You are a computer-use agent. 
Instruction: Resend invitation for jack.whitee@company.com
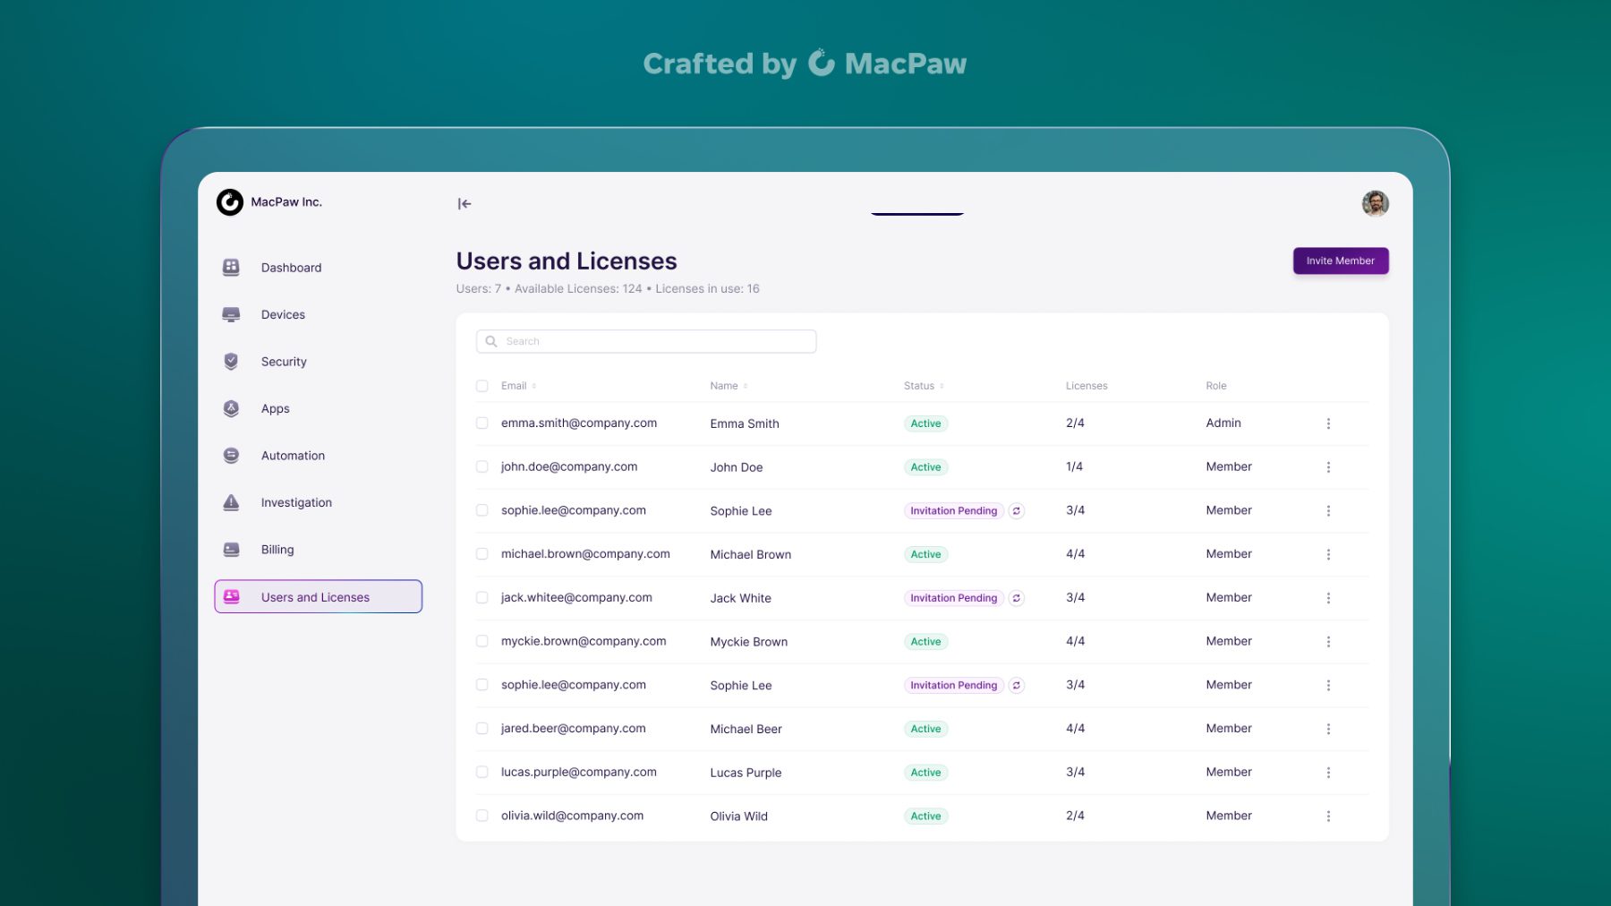click(x=1016, y=598)
